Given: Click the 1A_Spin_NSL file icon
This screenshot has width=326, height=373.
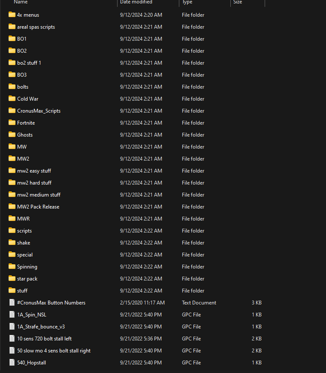Looking at the screenshot, I should pos(12,314).
